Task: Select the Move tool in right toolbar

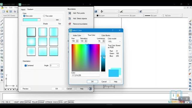Action: point(190,37)
